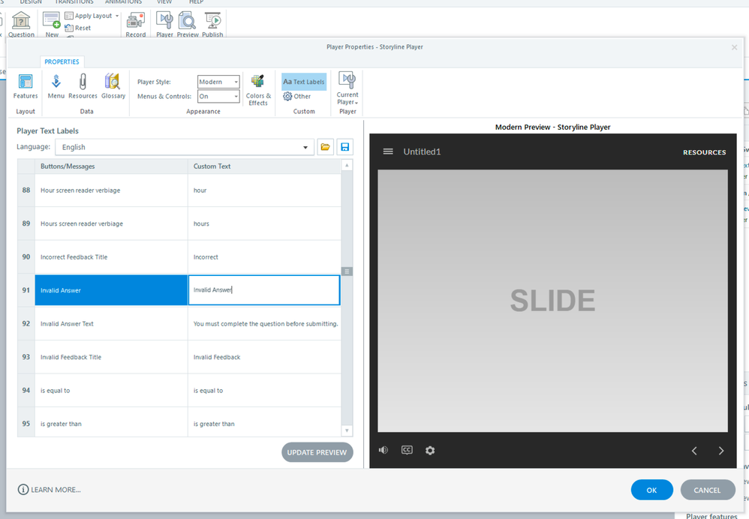Expand the Player Style dropdown
The image size is (749, 519).
(218, 82)
